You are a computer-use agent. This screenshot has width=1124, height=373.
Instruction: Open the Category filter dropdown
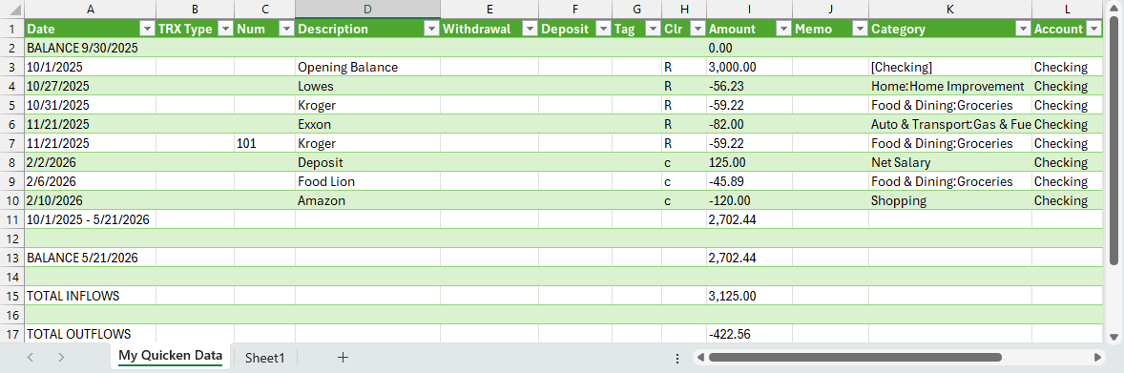click(x=1022, y=30)
